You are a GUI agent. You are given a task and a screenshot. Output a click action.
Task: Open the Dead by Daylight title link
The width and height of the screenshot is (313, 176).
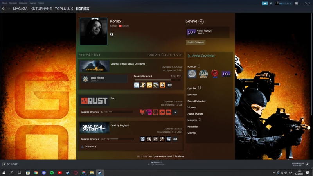coord(120,126)
